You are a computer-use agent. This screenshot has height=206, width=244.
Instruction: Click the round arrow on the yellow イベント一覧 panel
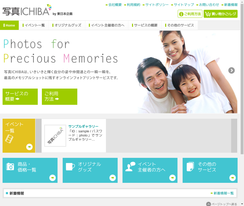pos(30,147)
